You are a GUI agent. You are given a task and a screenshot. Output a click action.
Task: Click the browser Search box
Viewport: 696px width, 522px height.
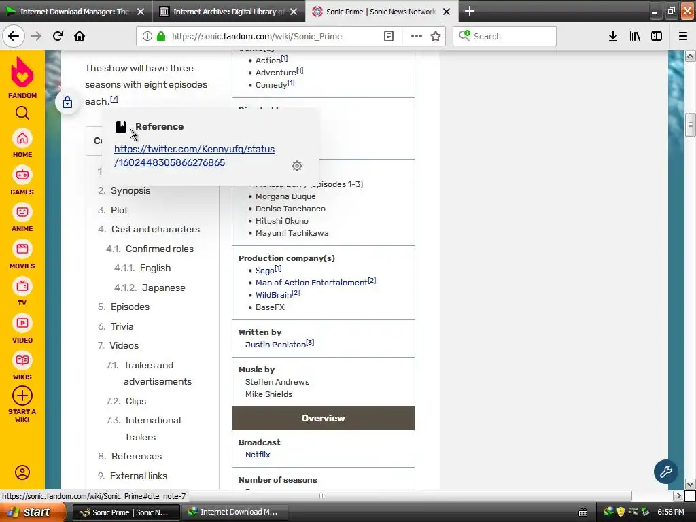coord(505,36)
